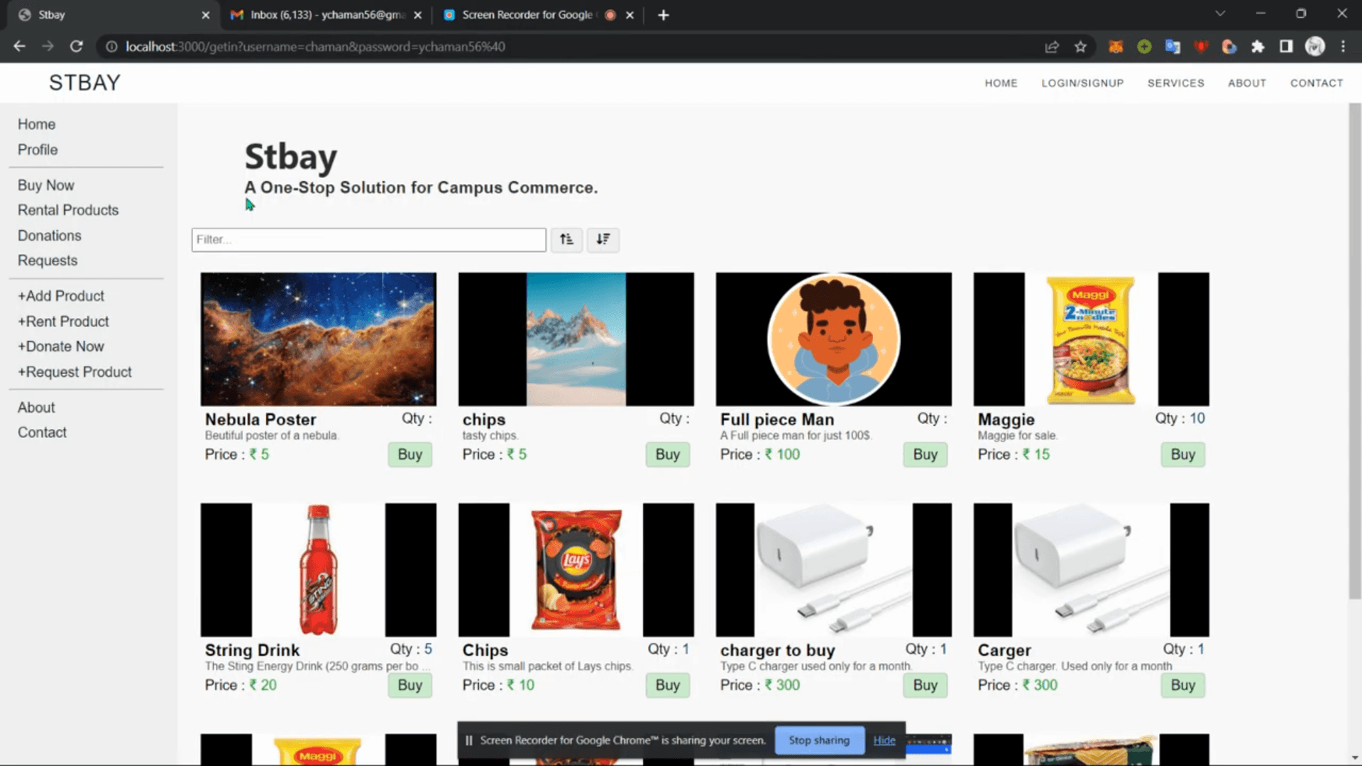Go to Home in the sidebar
Screen dimensions: 1362x766
coord(37,124)
